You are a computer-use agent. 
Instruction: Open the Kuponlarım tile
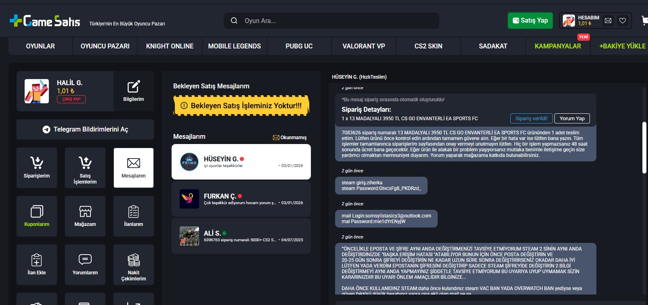(37, 216)
